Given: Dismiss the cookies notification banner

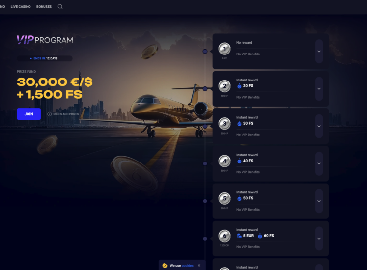Looking at the screenshot, I should (x=199, y=265).
